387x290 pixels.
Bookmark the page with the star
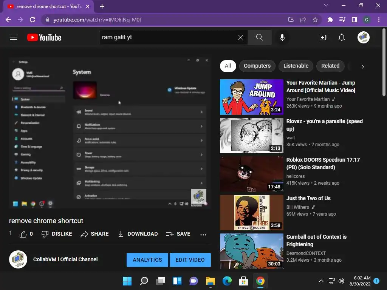click(x=315, y=20)
